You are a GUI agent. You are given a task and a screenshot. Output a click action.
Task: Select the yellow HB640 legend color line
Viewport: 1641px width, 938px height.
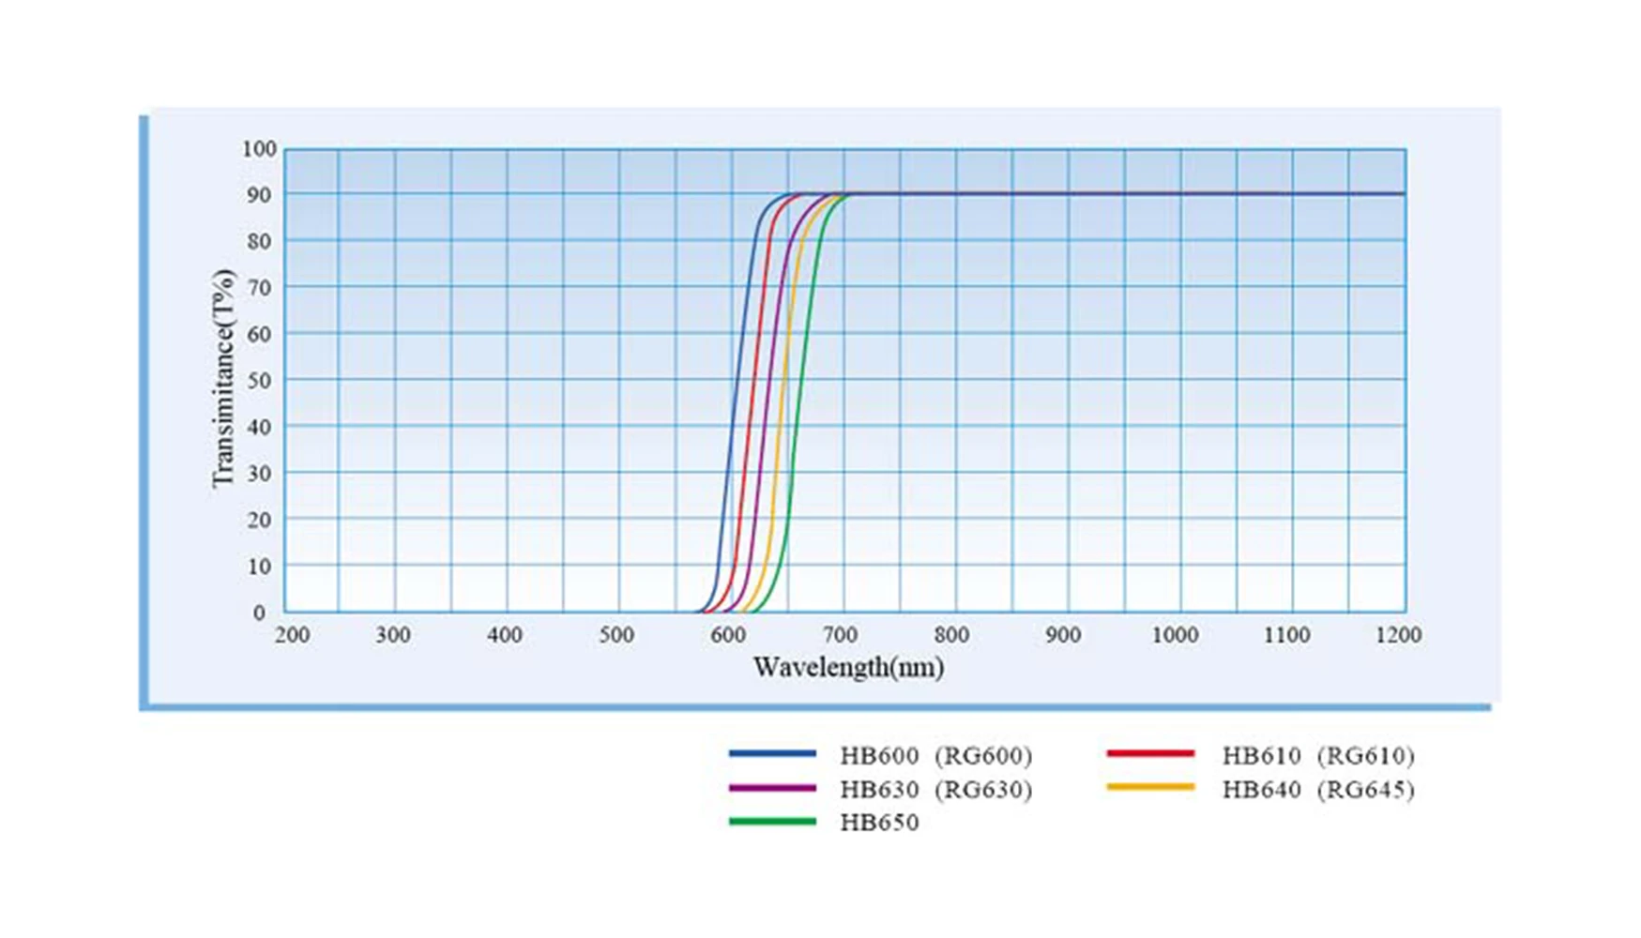pyautogui.click(x=1151, y=787)
